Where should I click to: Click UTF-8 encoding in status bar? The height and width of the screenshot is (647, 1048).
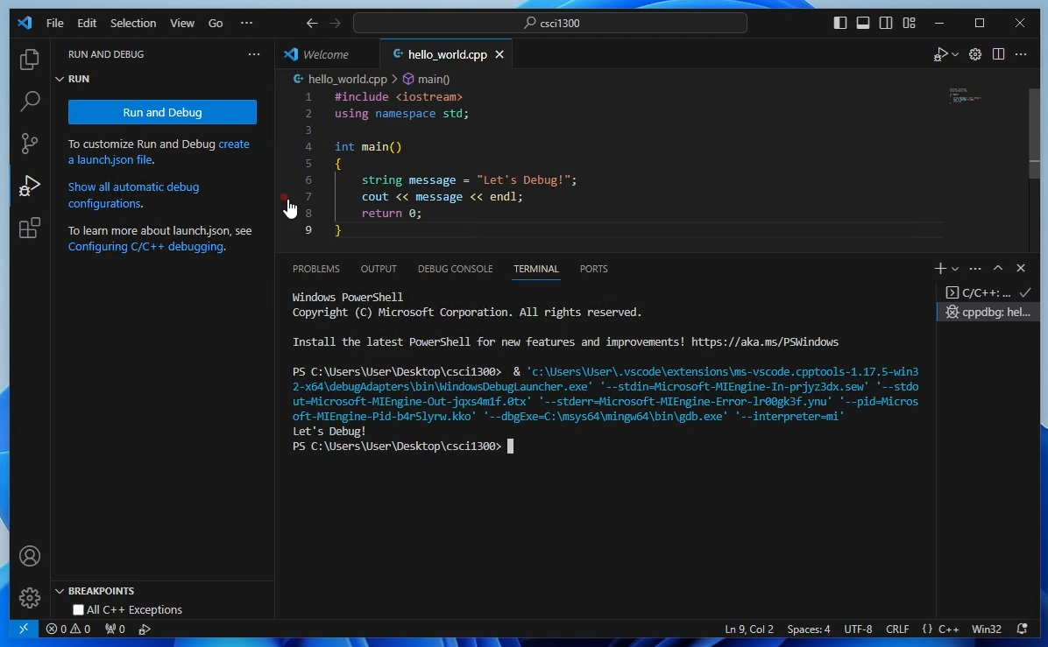858,629
